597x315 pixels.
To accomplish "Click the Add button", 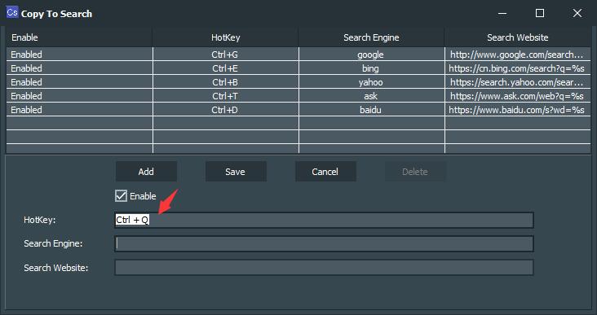I will pyautogui.click(x=146, y=172).
